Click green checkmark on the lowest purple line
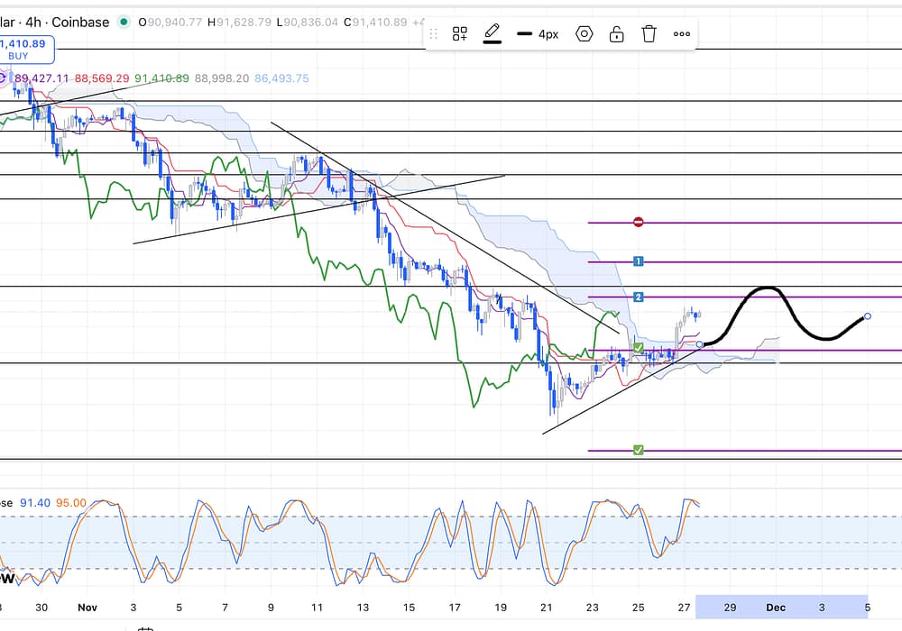Screen dimensions: 902x631 [x=639, y=450]
